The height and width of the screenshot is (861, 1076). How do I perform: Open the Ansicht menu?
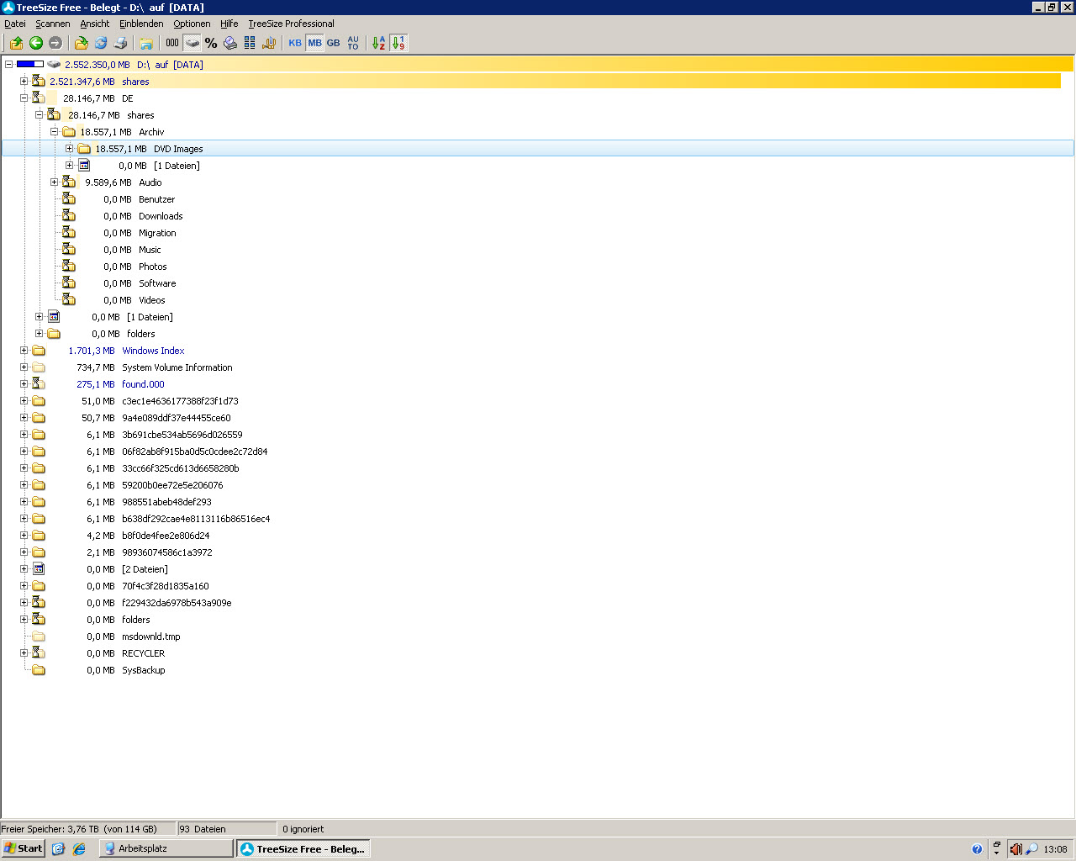(x=95, y=24)
